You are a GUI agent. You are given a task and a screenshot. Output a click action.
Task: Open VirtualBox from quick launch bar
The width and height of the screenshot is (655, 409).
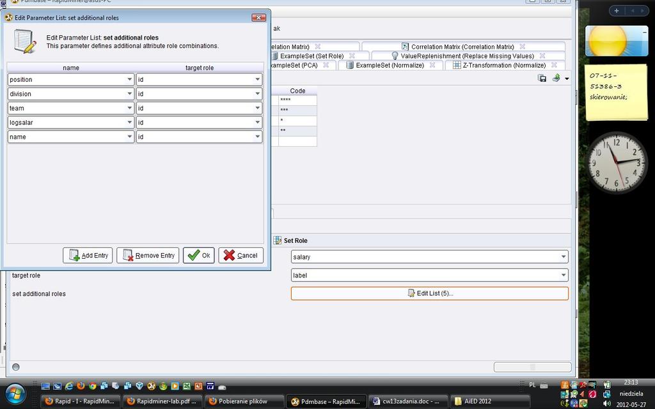click(139, 386)
